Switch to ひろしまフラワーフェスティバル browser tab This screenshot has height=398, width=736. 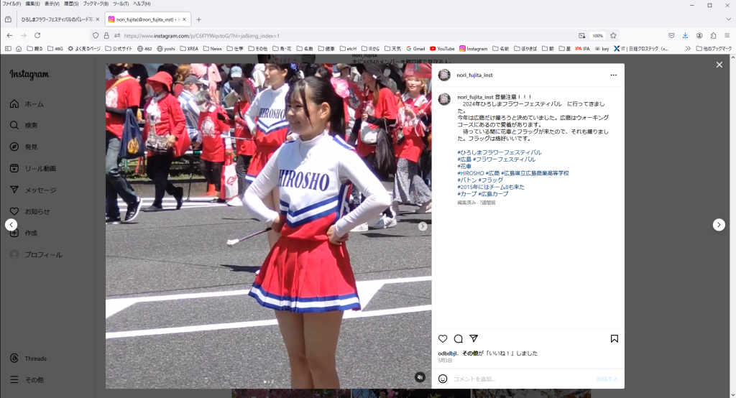coord(57,19)
